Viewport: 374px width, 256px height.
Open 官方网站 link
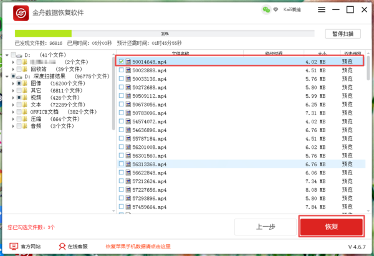(x=31, y=247)
